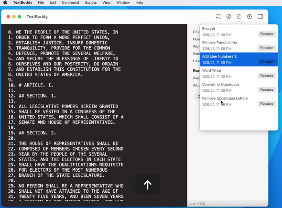Toggle the sidebar panel icon

(x=260, y=17)
